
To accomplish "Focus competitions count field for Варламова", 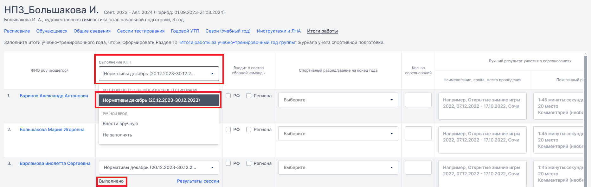I will pyautogui.click(x=418, y=167).
